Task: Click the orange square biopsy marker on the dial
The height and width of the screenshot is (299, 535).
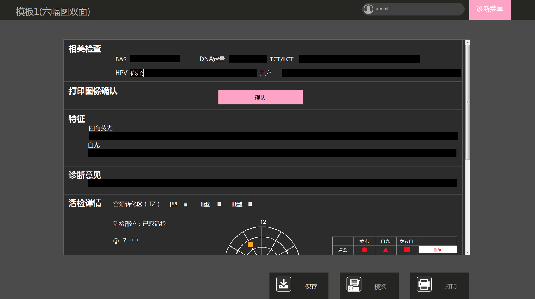Action: 250,244
